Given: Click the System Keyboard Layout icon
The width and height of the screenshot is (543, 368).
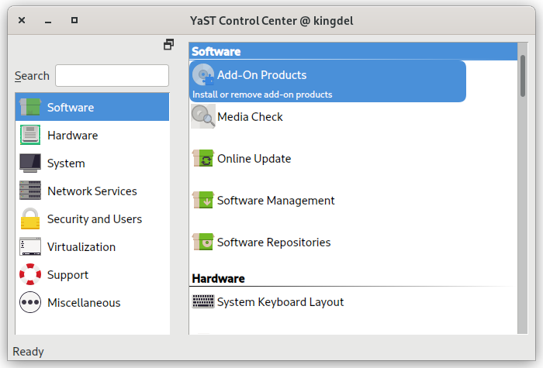Looking at the screenshot, I should point(203,301).
